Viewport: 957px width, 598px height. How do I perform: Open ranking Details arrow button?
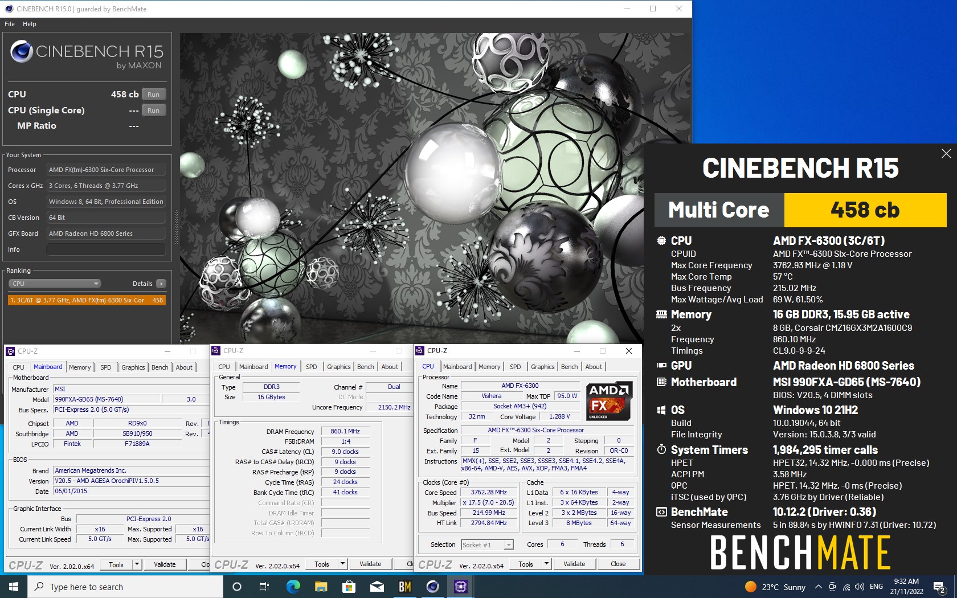(161, 284)
